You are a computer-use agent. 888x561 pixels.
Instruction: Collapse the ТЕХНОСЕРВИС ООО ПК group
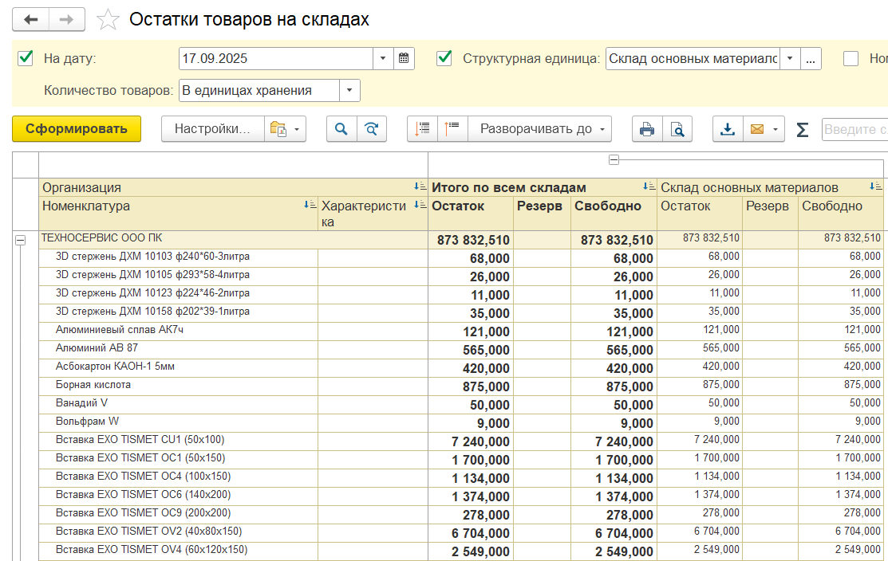click(x=21, y=240)
